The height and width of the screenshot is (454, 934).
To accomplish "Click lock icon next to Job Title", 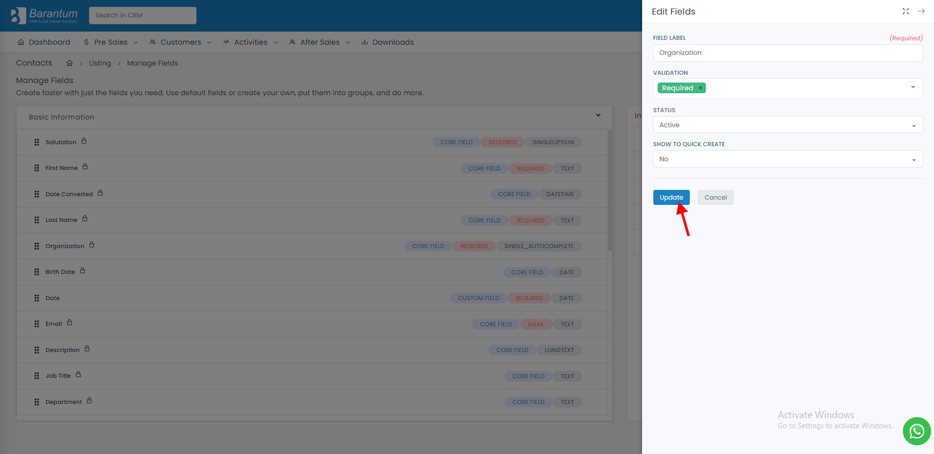I will pyautogui.click(x=78, y=374).
